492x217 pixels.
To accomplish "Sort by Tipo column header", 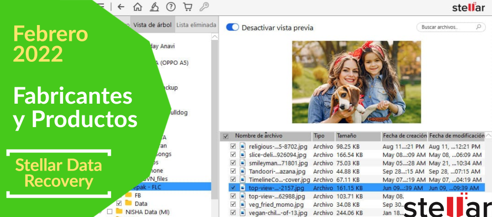I will [319, 136].
